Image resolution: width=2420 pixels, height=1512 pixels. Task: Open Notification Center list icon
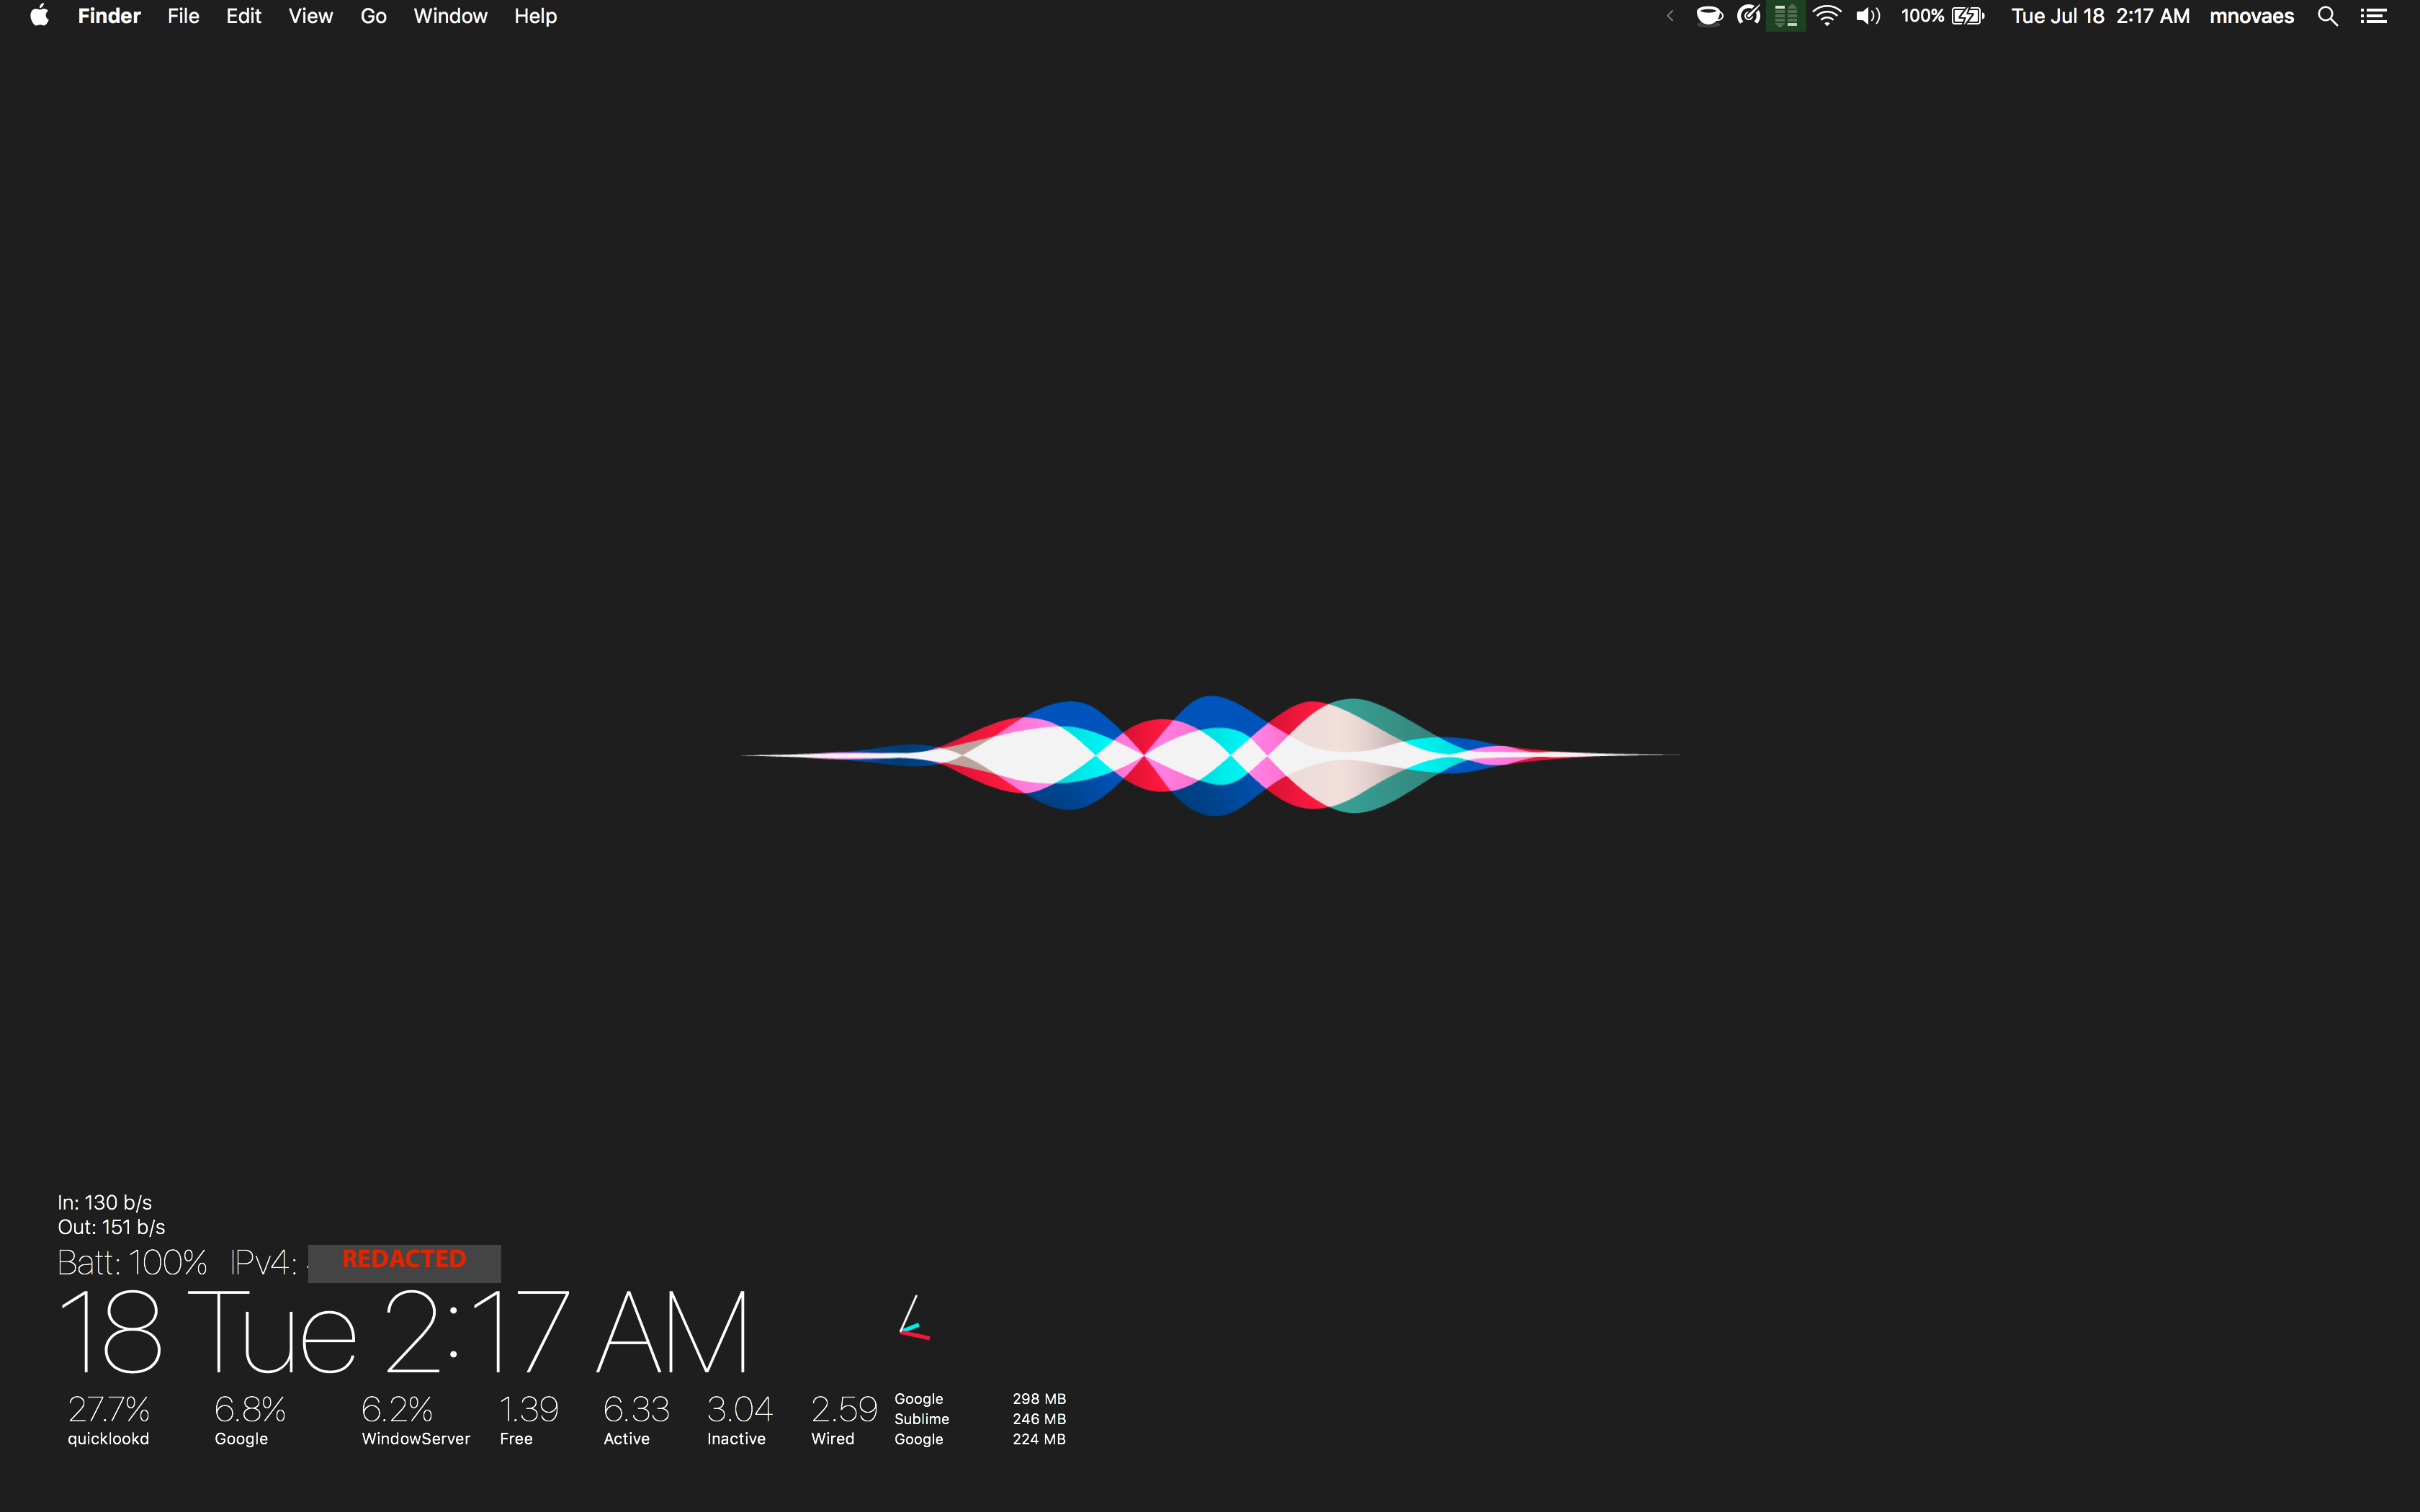coord(2374,16)
